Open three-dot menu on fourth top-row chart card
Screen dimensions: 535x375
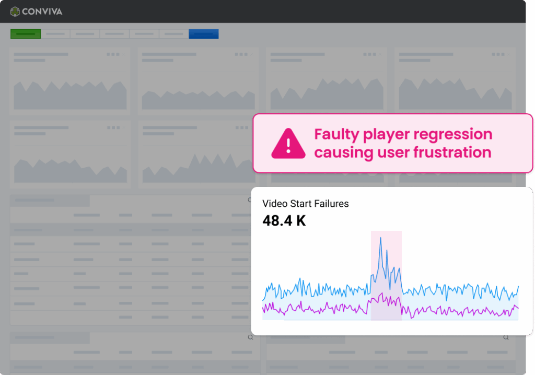pyautogui.click(x=497, y=54)
